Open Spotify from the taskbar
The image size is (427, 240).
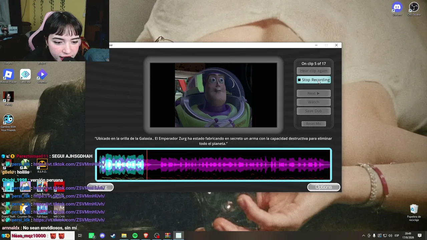(x=135, y=236)
